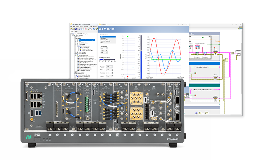The image size is (267, 160).
Task: Open the Project menu
Action: pyautogui.click(x=82, y=27)
